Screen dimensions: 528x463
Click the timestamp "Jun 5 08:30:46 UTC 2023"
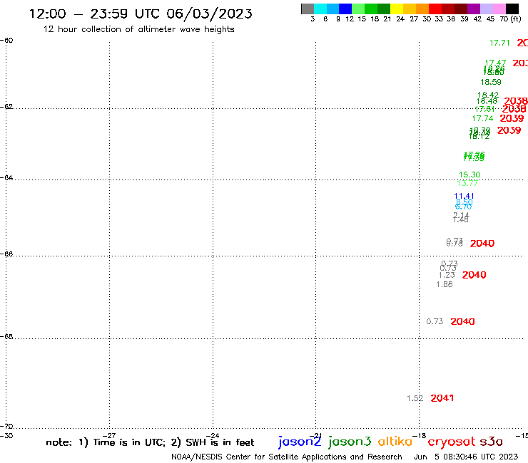tap(466, 457)
